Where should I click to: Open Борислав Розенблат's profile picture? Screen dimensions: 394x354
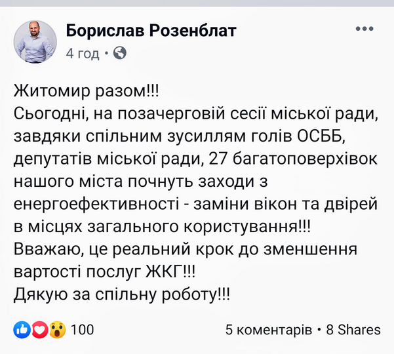(x=35, y=41)
